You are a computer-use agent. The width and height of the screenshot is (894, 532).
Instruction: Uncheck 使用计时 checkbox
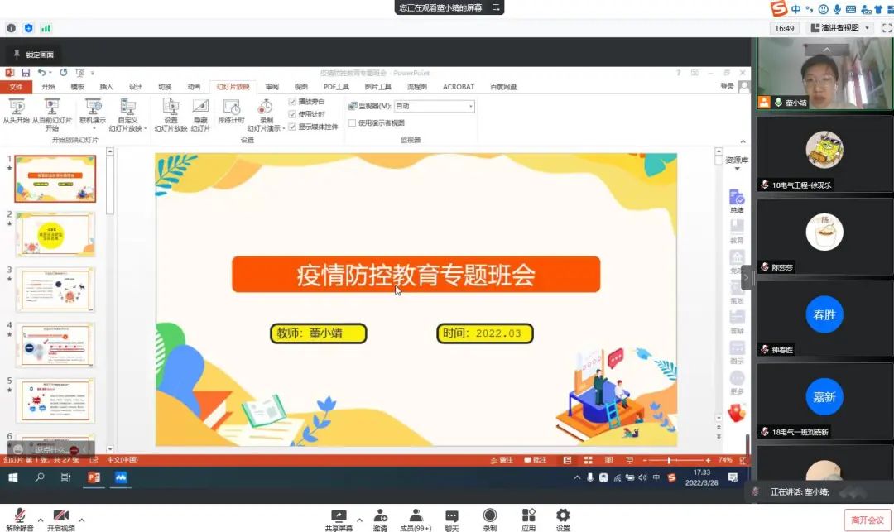pos(292,114)
